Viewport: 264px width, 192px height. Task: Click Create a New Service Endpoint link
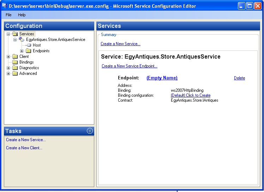pyautogui.click(x=130, y=66)
